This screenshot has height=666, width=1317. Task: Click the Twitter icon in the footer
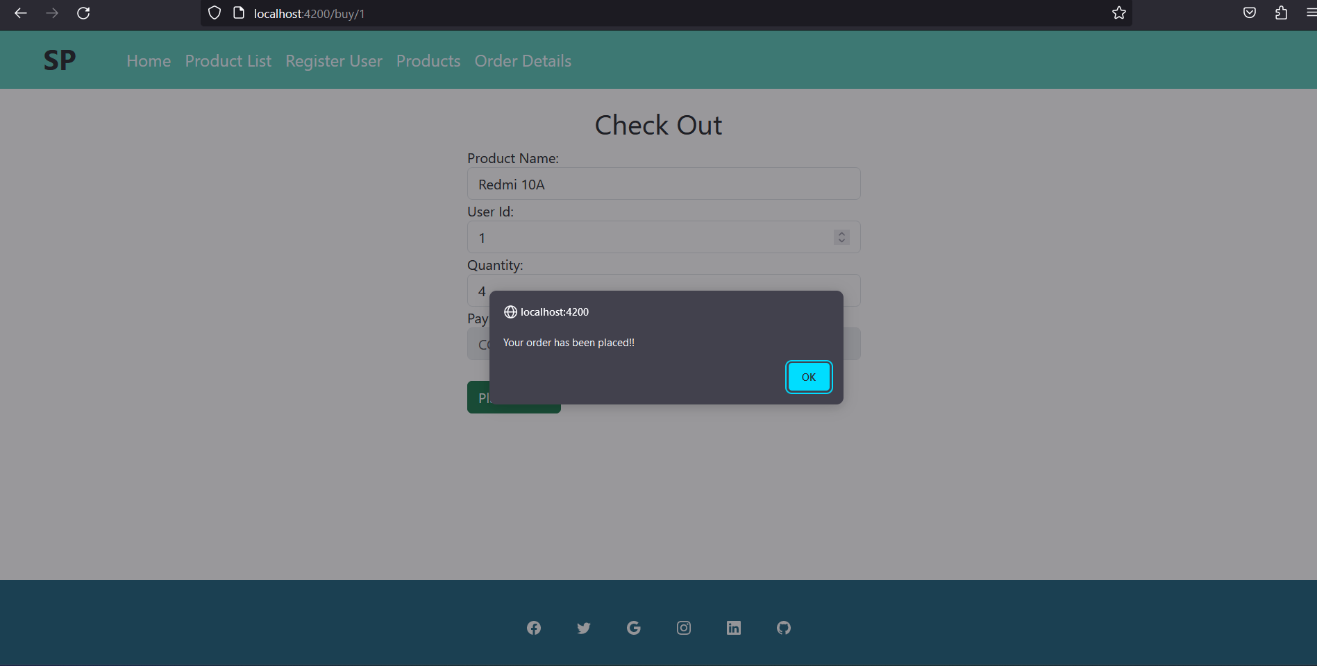click(x=583, y=628)
